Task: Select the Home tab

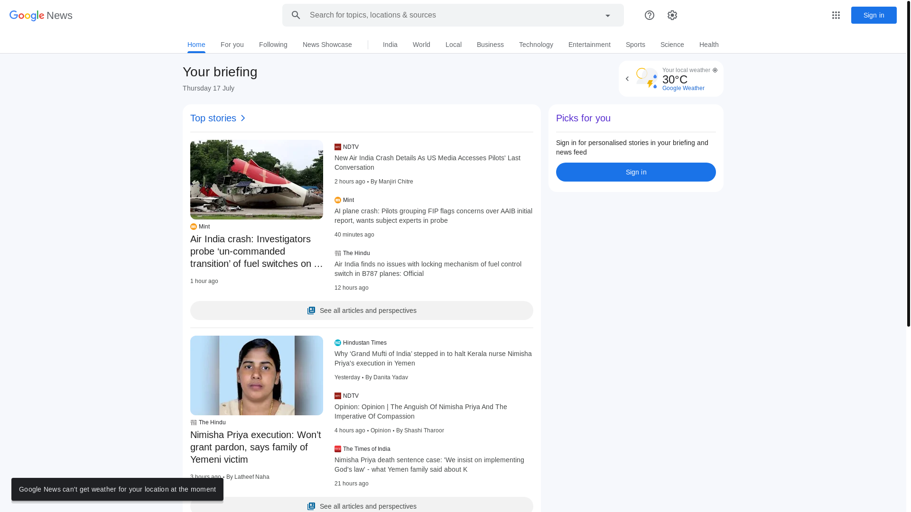Action: coord(196,45)
